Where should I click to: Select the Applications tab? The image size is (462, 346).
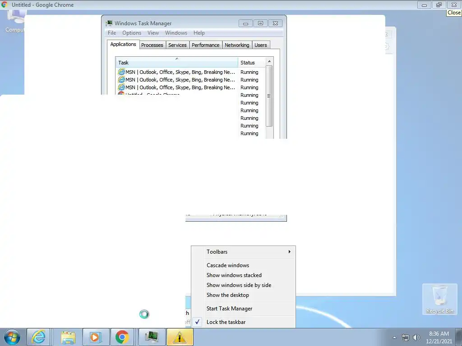pyautogui.click(x=123, y=44)
